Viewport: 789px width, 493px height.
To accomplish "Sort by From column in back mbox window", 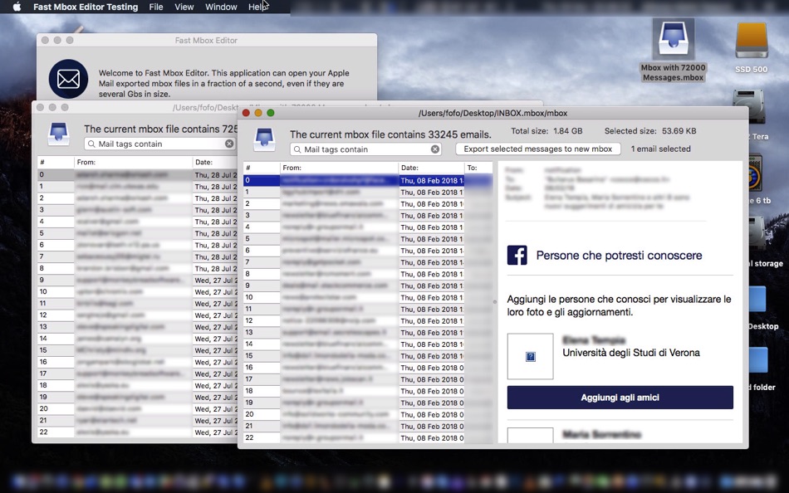I will (134, 162).
